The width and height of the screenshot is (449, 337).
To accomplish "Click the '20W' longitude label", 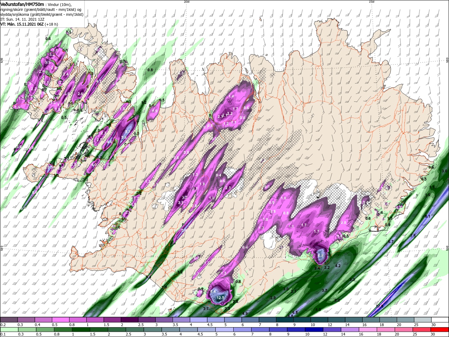I will tap(187, 2).
